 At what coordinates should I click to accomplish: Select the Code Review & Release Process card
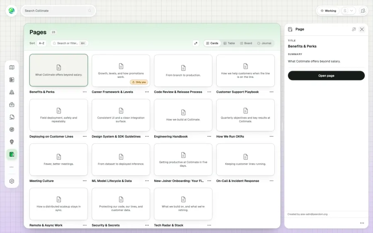tap(183, 70)
